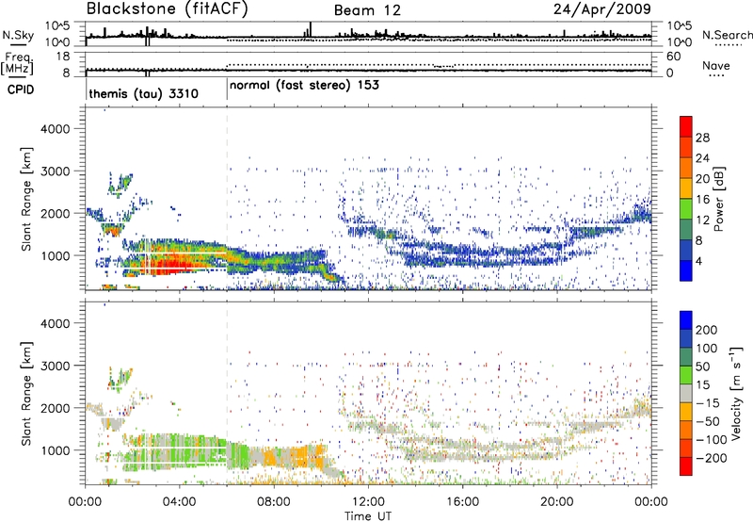Click 'normal (fast stereo) 153' mode label
Screen dimensions: 753x522
304,86
